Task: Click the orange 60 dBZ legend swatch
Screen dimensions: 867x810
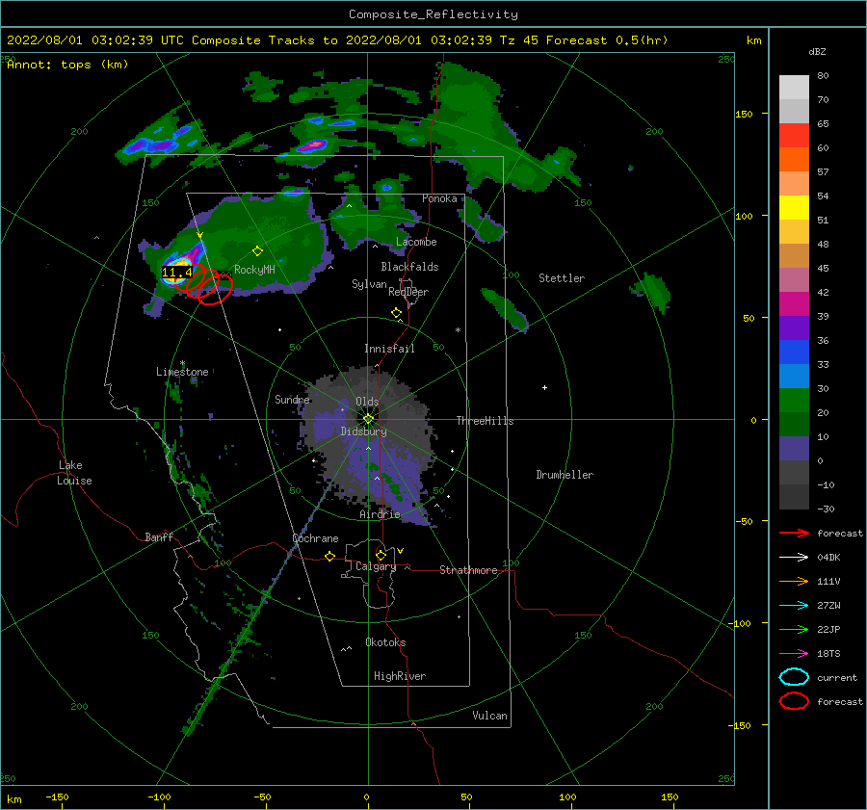Action: coord(794,159)
